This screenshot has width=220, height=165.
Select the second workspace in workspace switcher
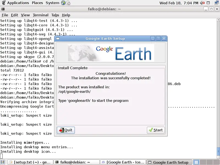click(203, 162)
